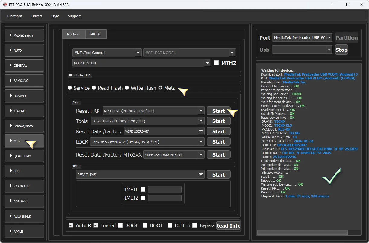
Task: Open the SAMSUNG section in sidebar
Action: tap(24, 81)
